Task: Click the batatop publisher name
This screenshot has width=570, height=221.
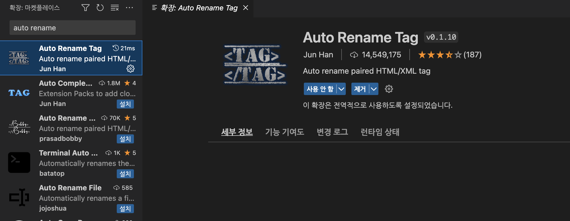Action: click(52, 173)
